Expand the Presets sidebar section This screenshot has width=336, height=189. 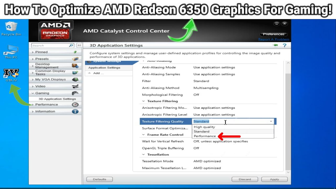coord(33,59)
